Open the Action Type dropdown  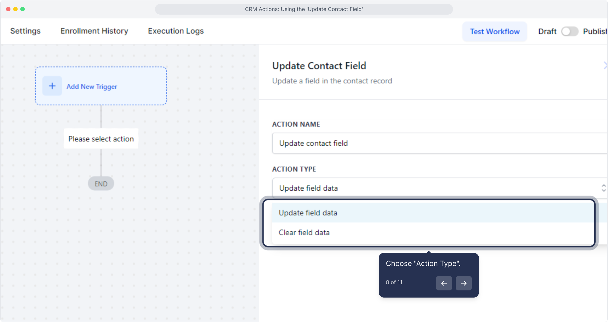pyautogui.click(x=436, y=188)
